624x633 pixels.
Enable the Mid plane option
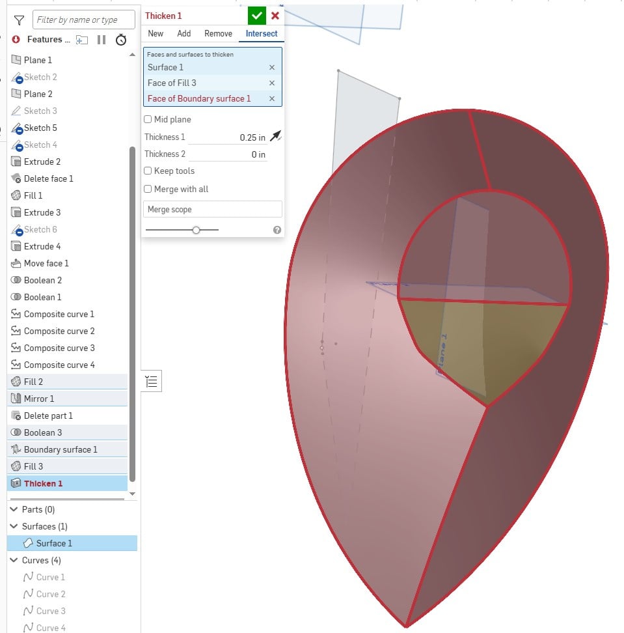pyautogui.click(x=146, y=119)
